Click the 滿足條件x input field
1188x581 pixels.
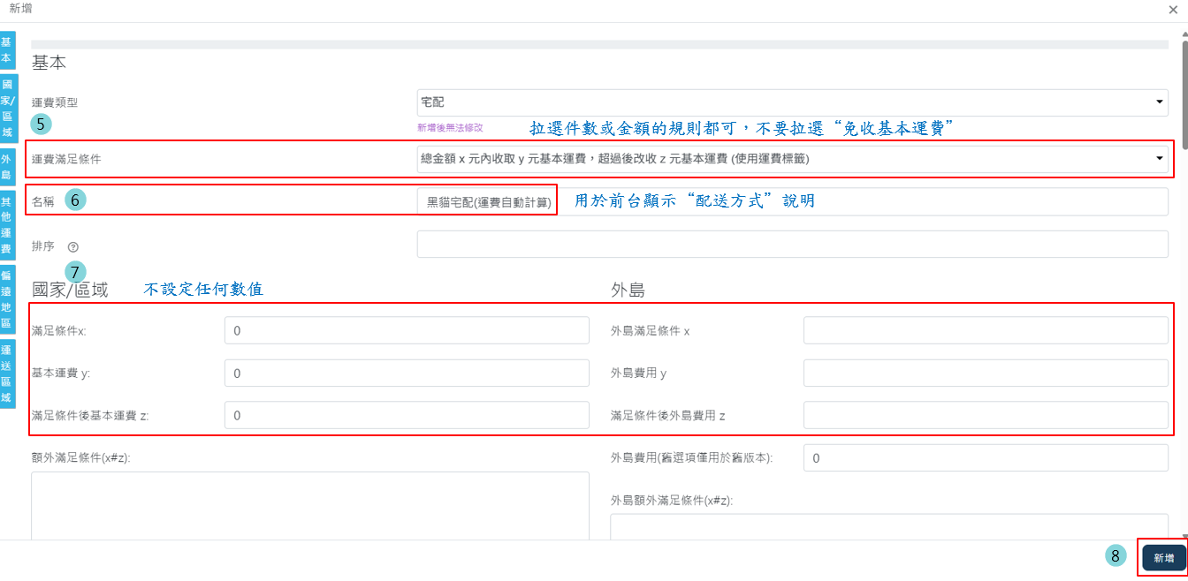pyautogui.click(x=407, y=330)
